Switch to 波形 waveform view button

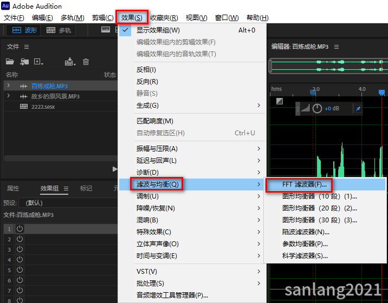[x=25, y=30]
